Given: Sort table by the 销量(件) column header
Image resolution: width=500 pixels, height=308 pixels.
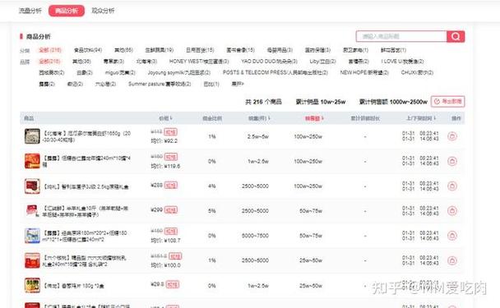Looking at the screenshot, I should point(259,118).
